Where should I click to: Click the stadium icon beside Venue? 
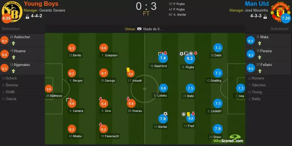139,29
